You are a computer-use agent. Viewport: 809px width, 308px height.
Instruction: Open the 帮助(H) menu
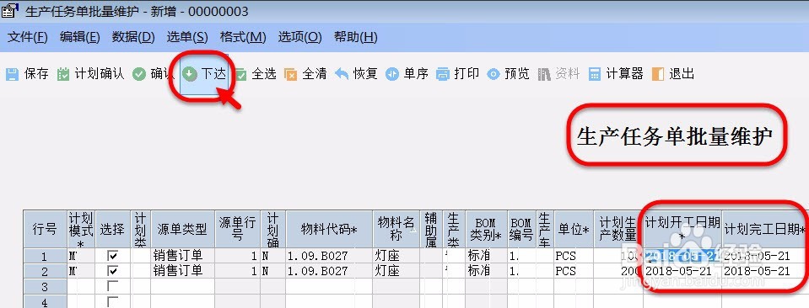(x=356, y=37)
